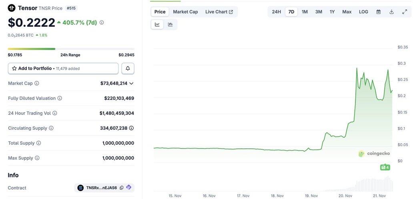Click the 24h Range price bar
This screenshot has height=199, width=413.
[71, 49]
